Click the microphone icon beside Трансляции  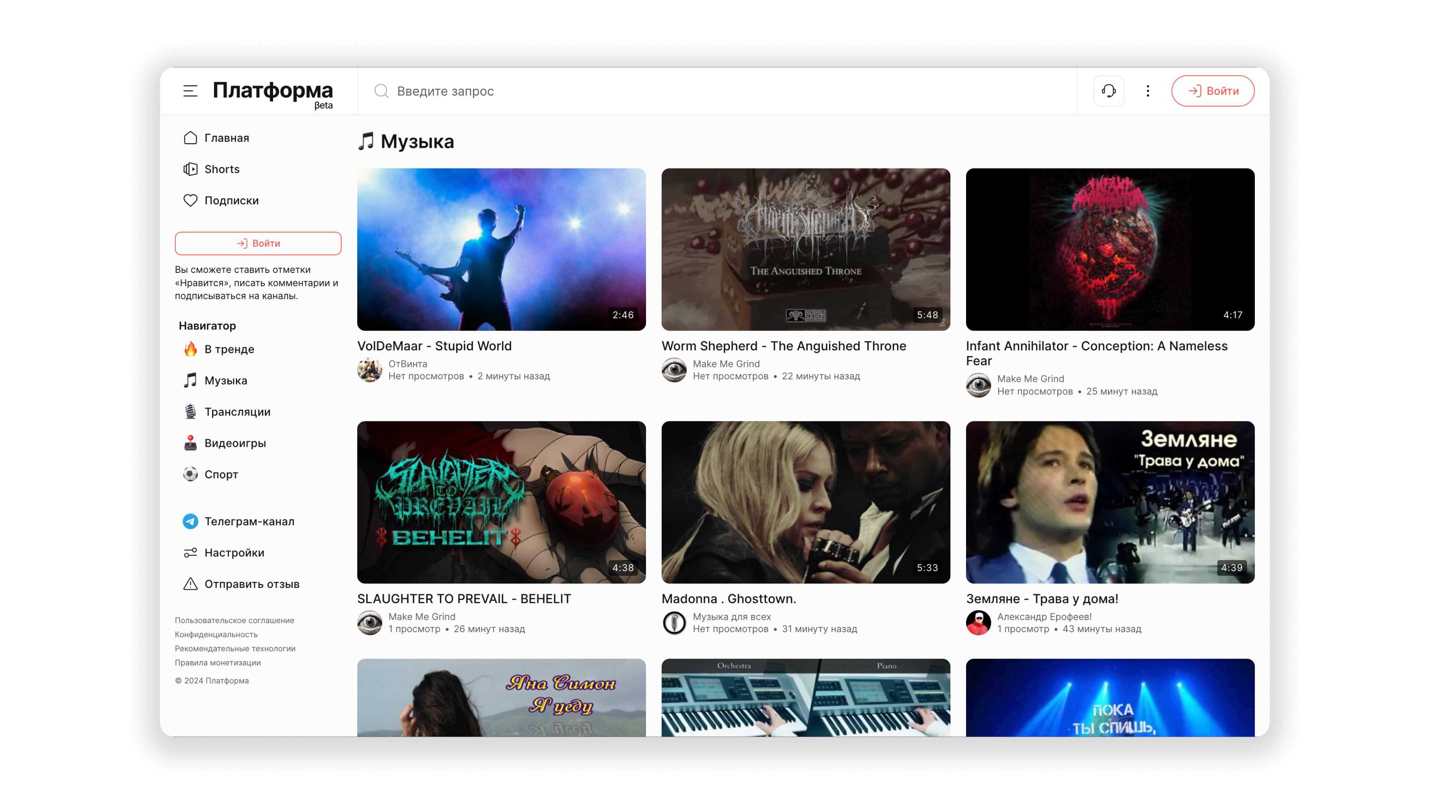click(190, 412)
